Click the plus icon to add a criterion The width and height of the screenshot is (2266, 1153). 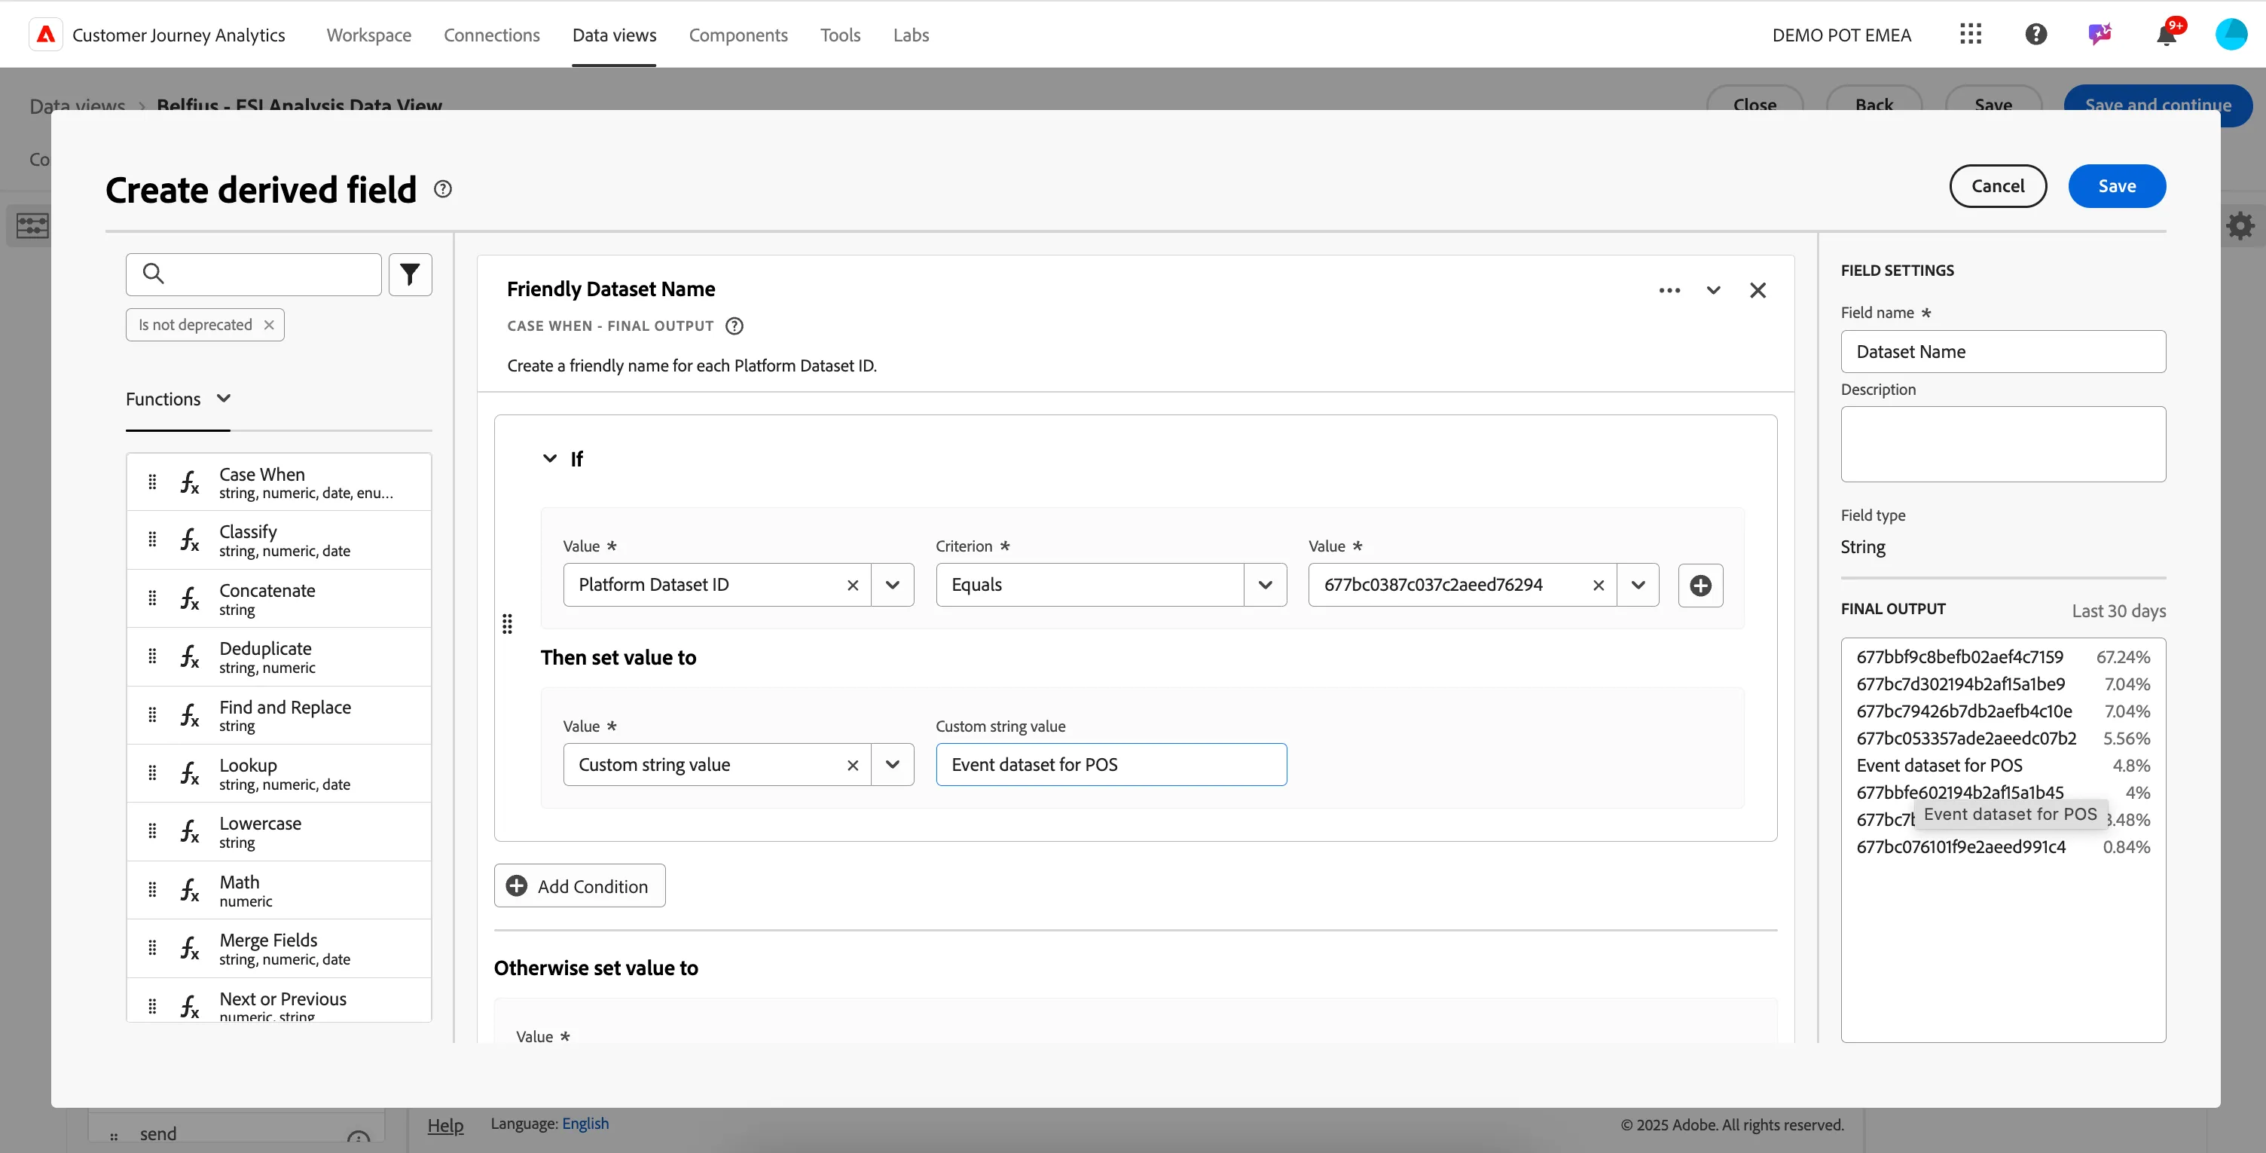coord(1700,586)
